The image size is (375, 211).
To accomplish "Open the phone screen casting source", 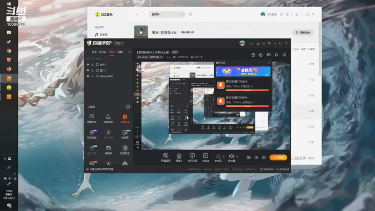I will pyautogui.click(x=192, y=158).
